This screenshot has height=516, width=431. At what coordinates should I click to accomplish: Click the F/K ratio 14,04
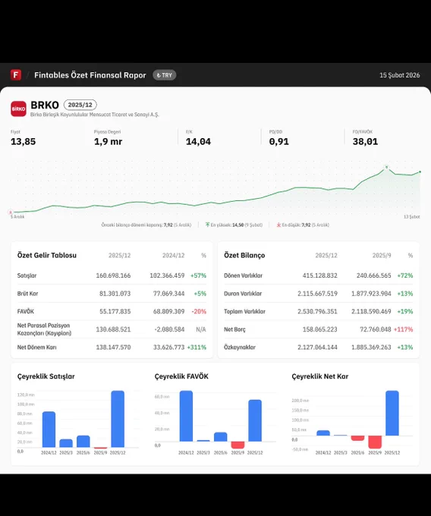point(198,142)
